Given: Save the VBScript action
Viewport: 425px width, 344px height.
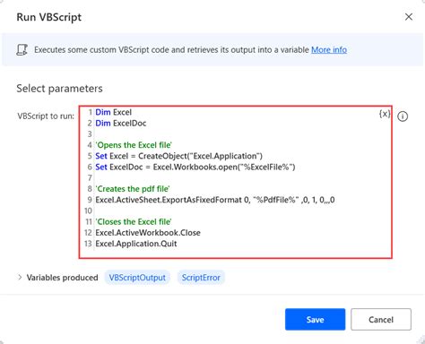Looking at the screenshot, I should (x=315, y=319).
